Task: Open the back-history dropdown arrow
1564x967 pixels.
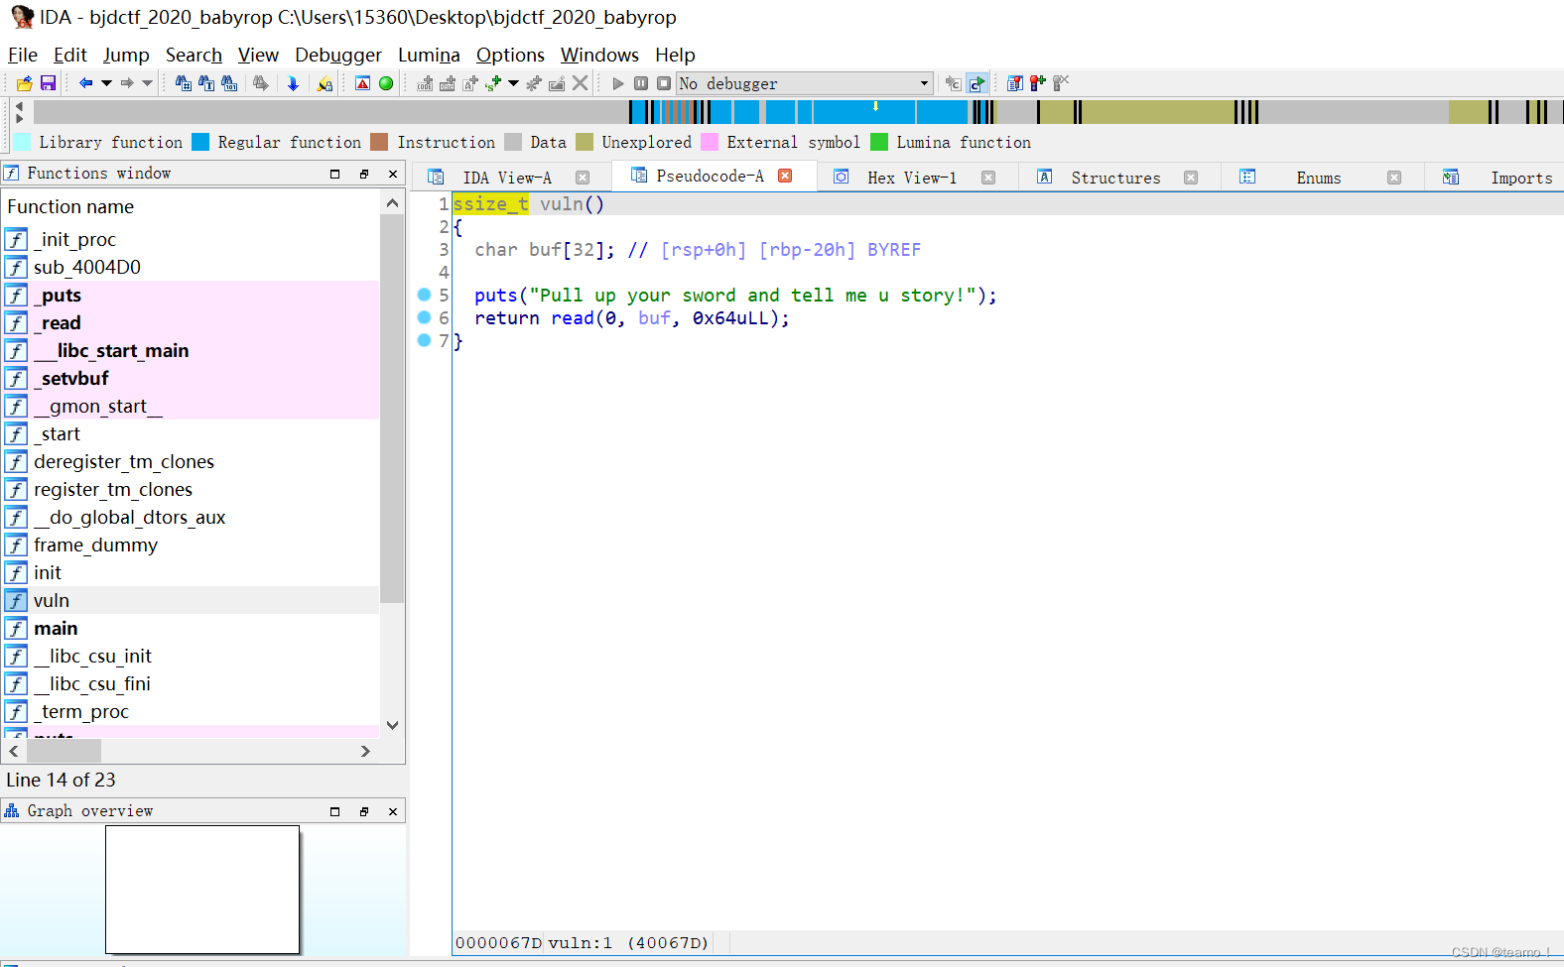Action: coord(106,83)
